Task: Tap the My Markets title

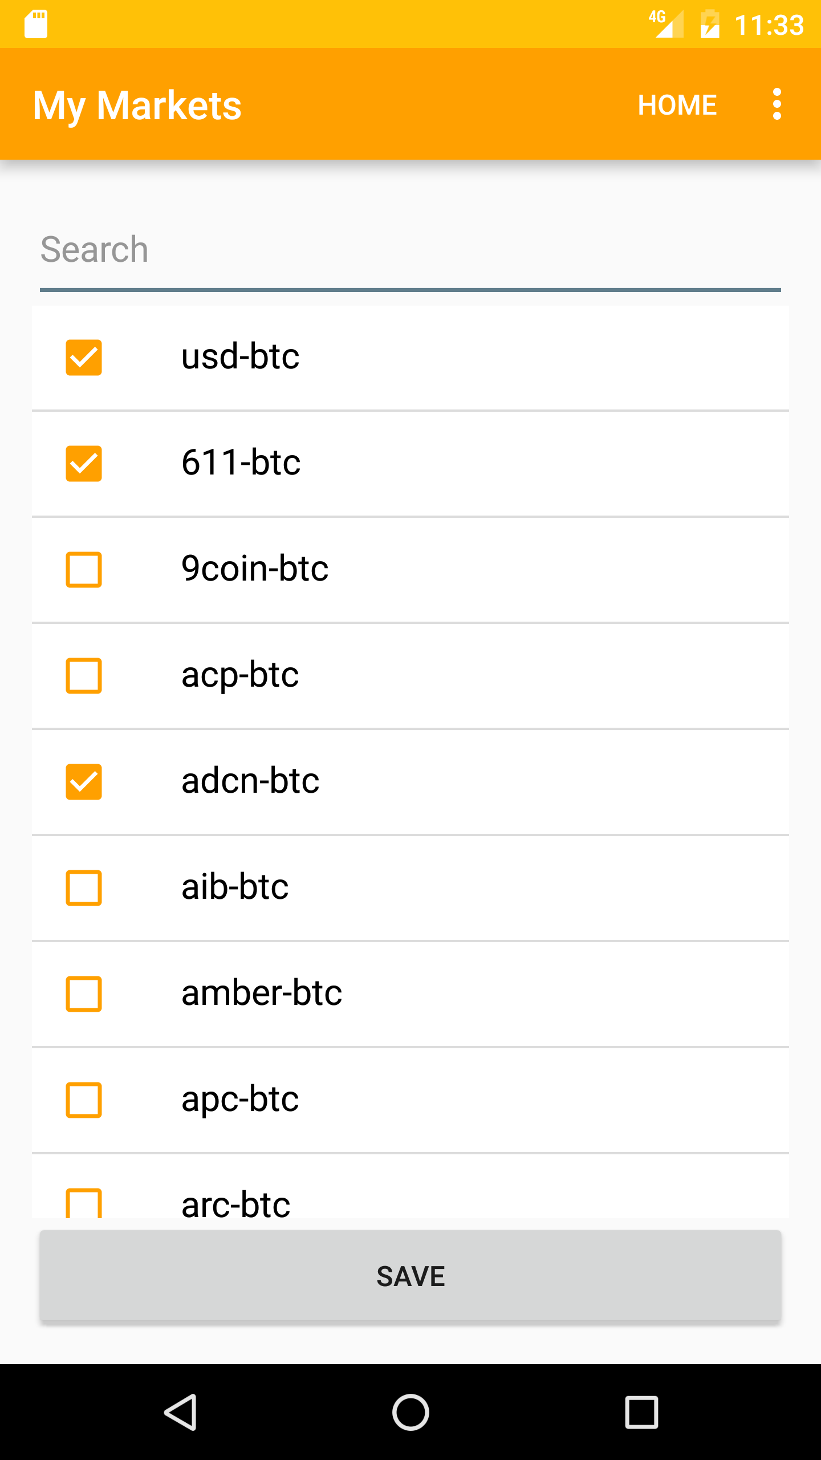Action: 137,106
